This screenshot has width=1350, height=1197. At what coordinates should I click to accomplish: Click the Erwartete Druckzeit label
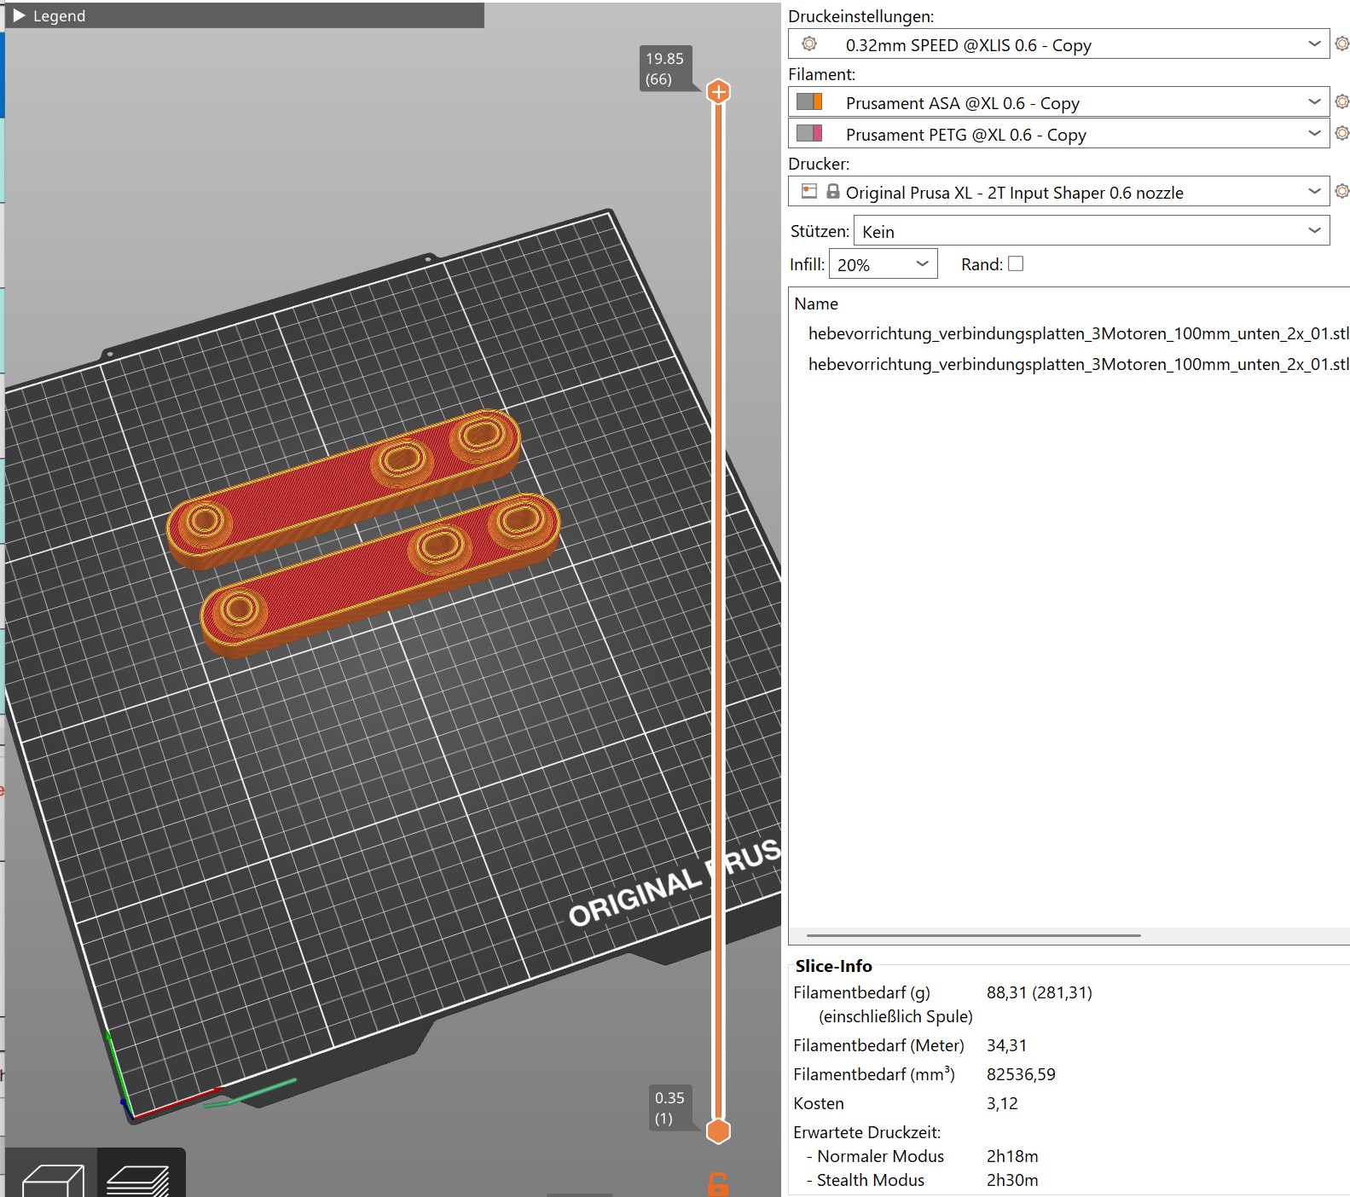click(x=866, y=1132)
